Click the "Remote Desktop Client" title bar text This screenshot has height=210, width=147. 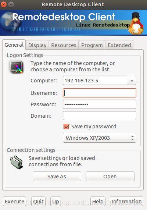[x=73, y=4]
